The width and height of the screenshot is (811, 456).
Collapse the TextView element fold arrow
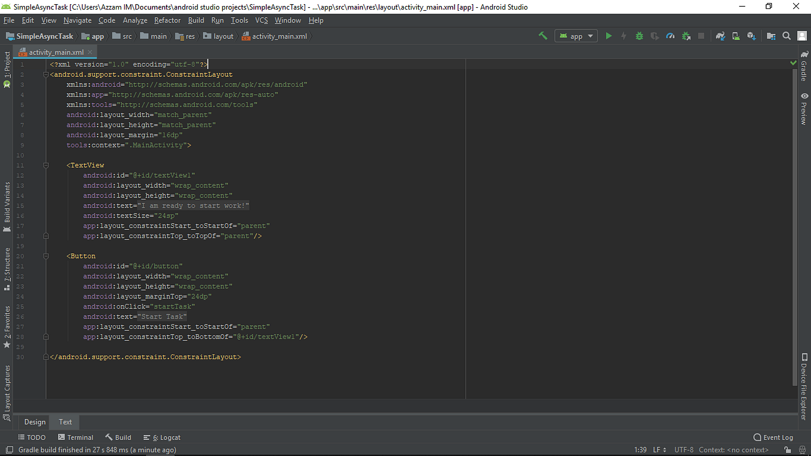click(45, 165)
